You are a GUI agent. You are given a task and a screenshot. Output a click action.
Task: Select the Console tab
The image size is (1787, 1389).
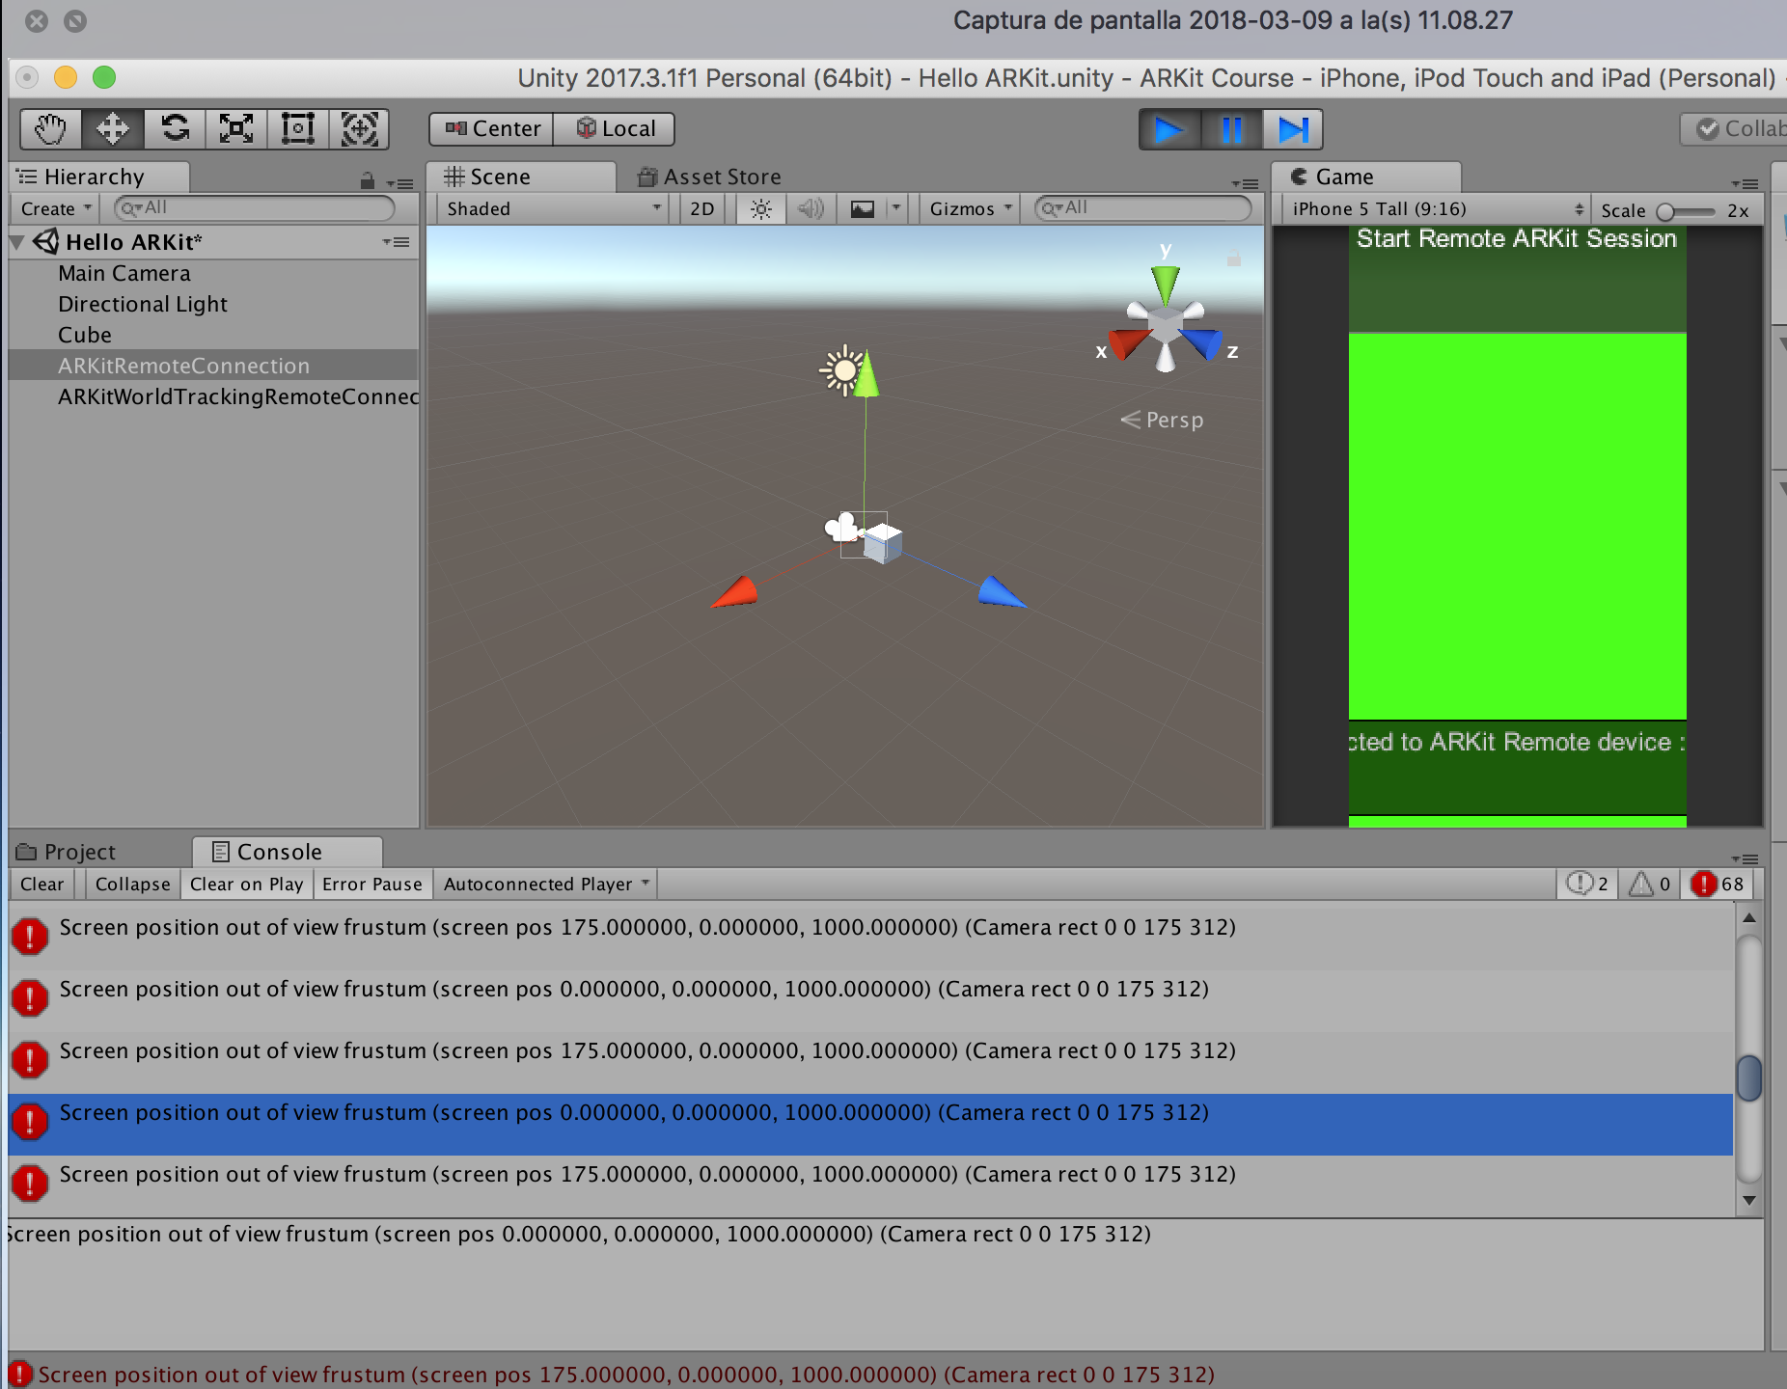click(287, 853)
